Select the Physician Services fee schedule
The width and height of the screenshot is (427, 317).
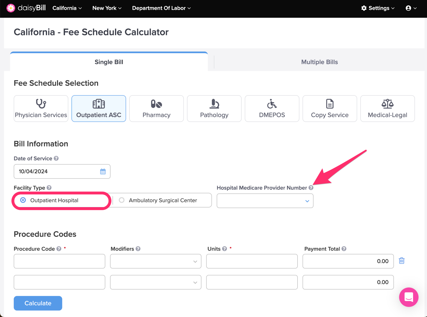(x=41, y=108)
